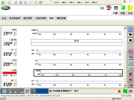Image resolution: width=134 pixels, height=100 pixels.
Task: Switch to the upper-right 会话 tab
Action: tap(130, 13)
